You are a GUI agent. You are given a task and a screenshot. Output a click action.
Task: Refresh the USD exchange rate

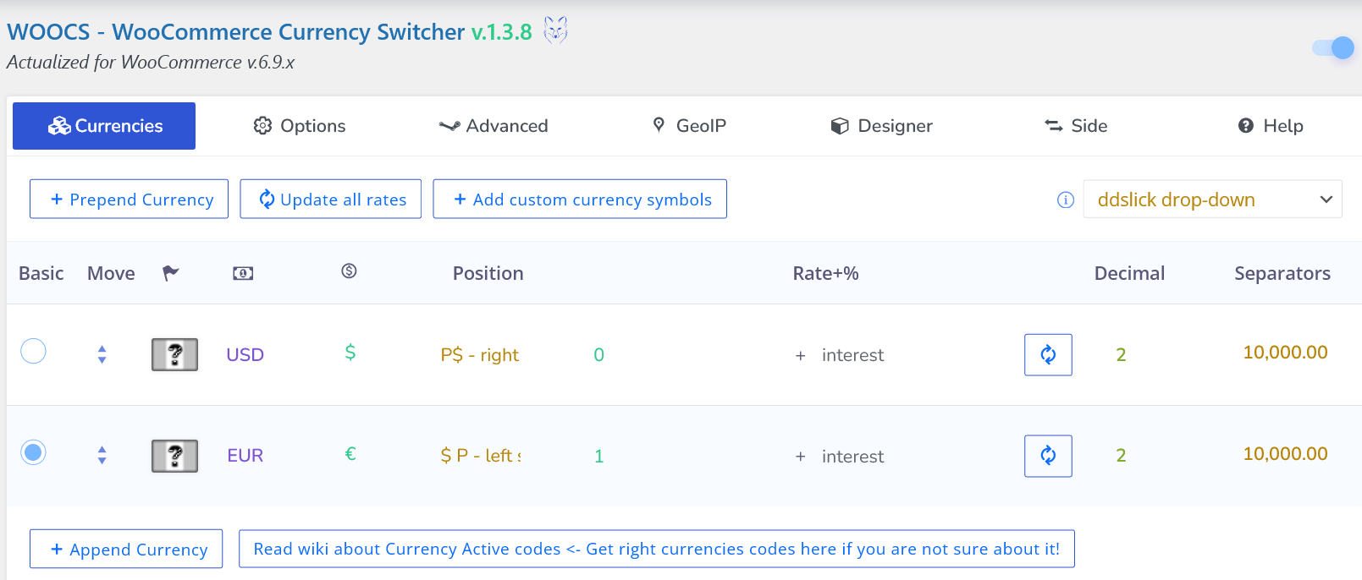tap(1048, 355)
